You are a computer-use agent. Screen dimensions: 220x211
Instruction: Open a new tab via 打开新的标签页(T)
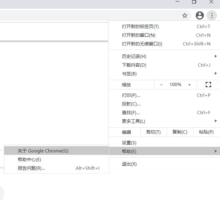point(164,27)
